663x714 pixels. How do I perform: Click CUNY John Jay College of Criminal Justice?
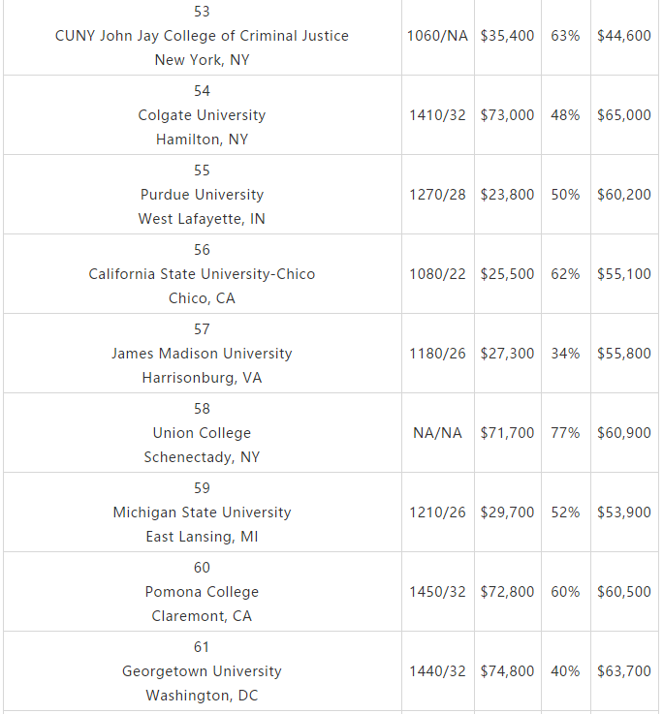click(x=202, y=36)
